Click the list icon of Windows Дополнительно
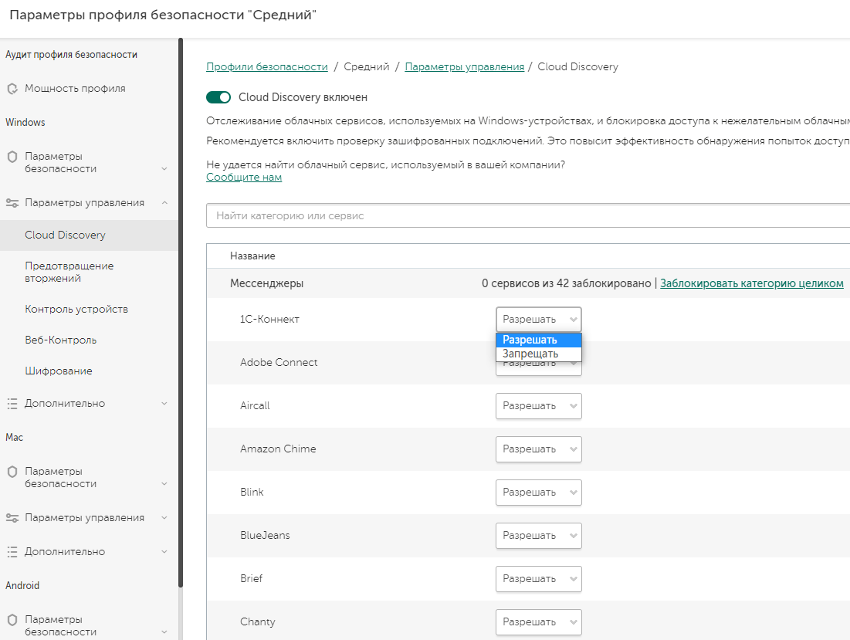Image resolution: width=850 pixels, height=640 pixels. [12, 404]
